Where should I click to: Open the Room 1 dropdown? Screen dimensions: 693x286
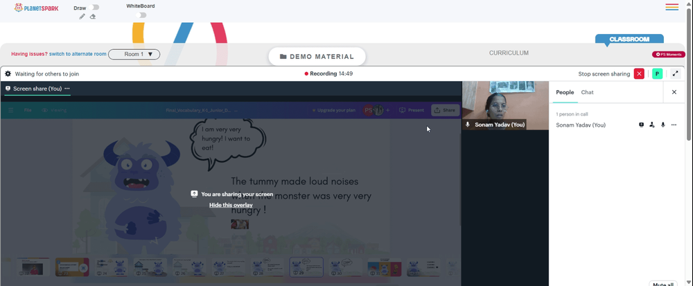(134, 54)
